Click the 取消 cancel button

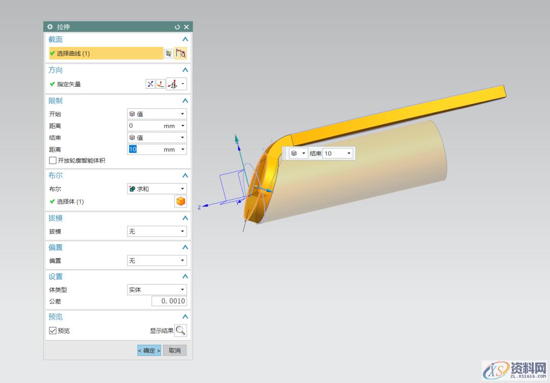175,350
